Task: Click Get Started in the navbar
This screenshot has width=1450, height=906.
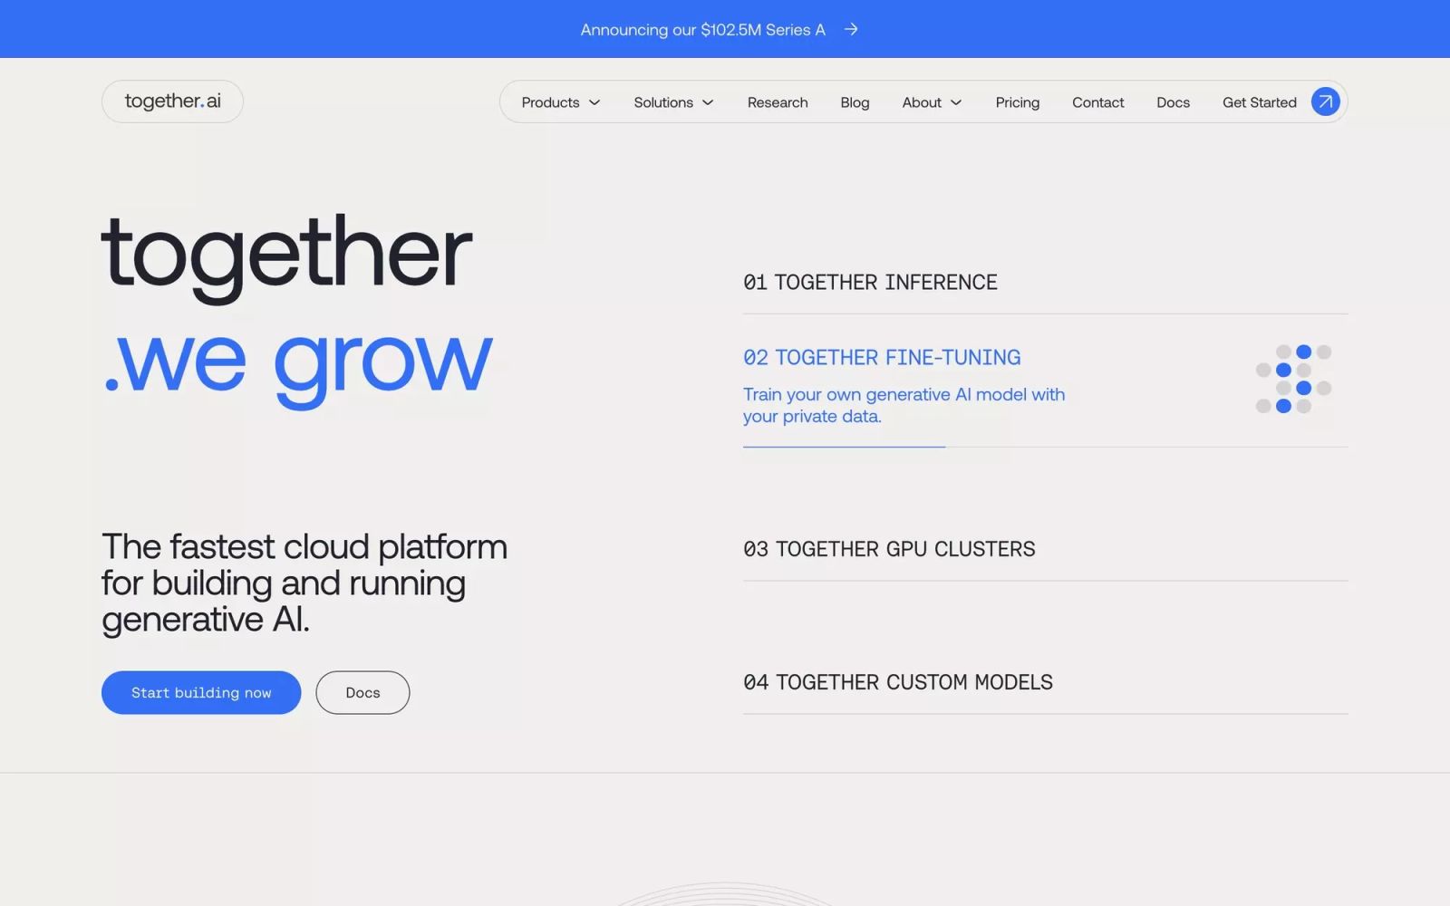Action: point(1259,102)
